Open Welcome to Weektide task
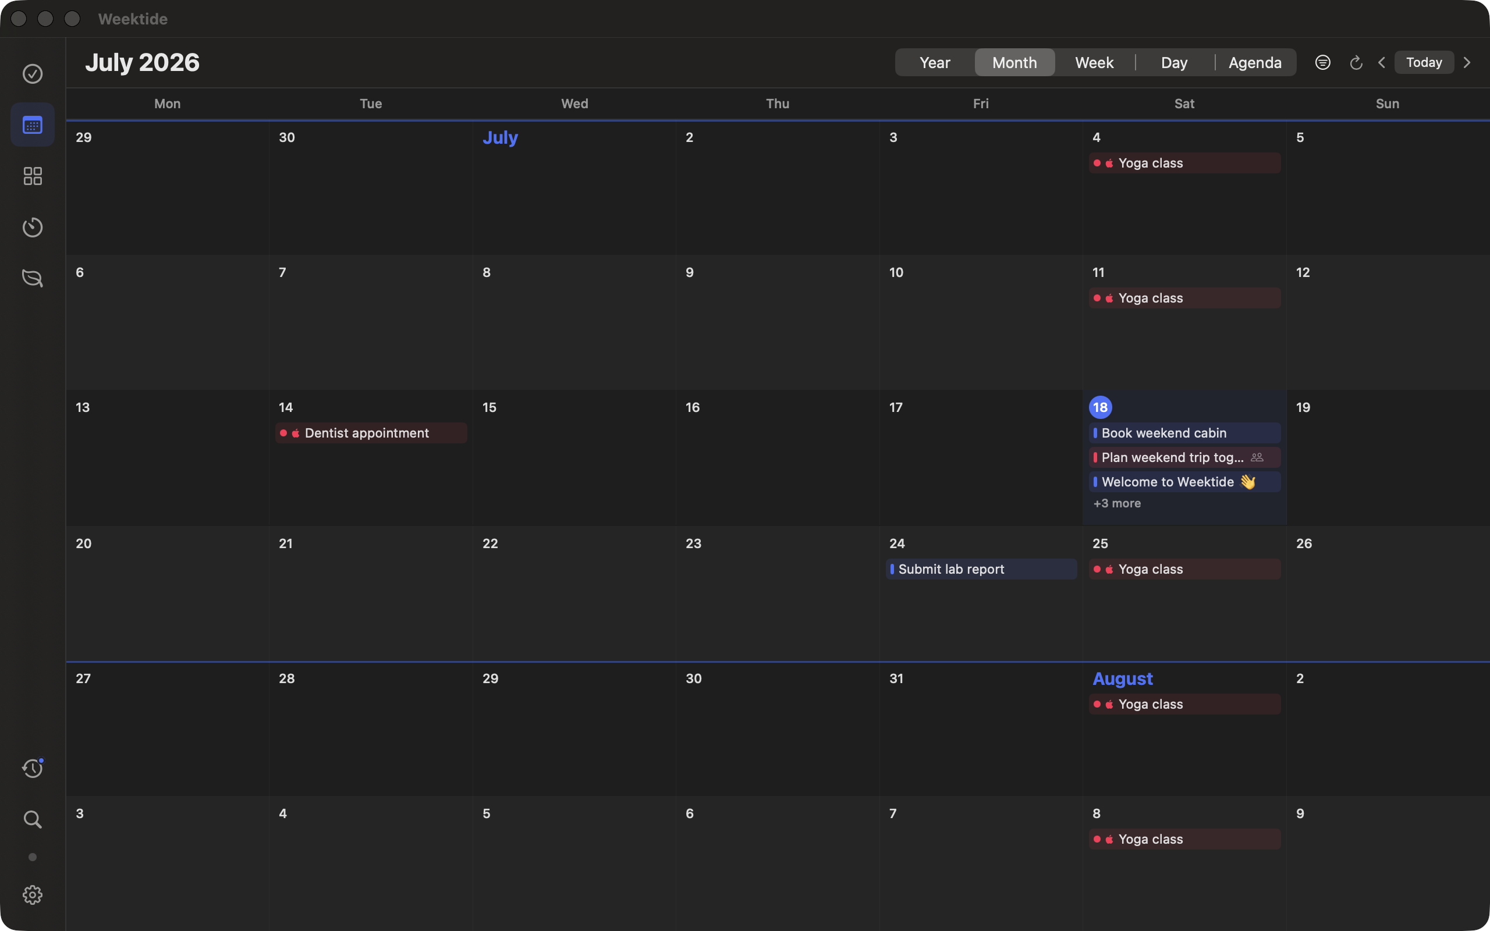Viewport: 1490px width, 931px height. tap(1184, 482)
